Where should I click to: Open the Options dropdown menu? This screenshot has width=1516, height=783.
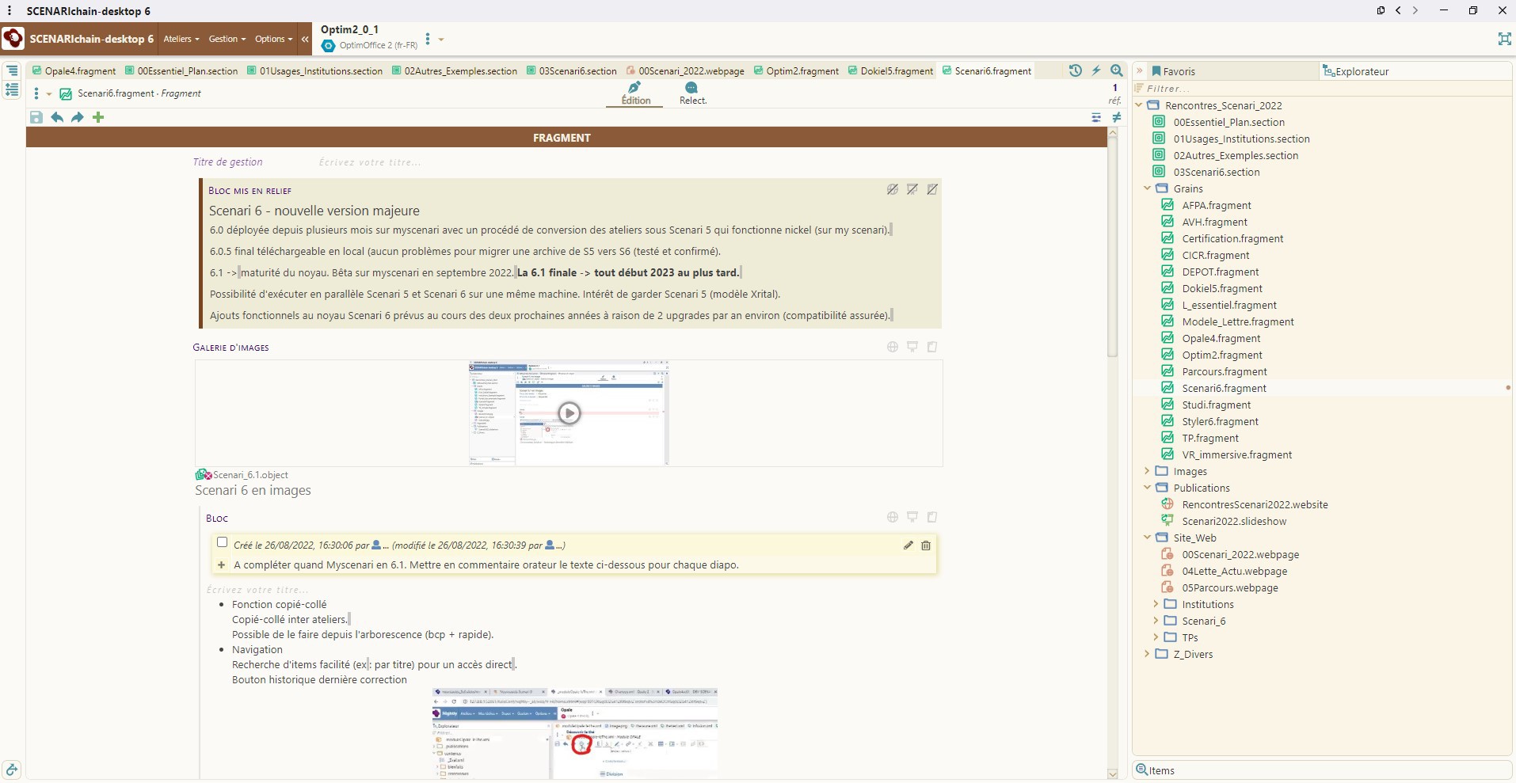click(x=273, y=39)
